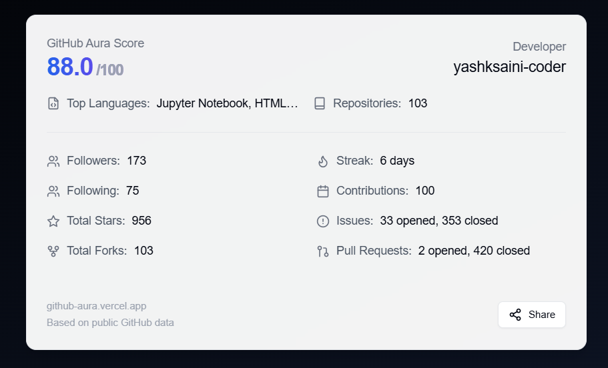Image resolution: width=608 pixels, height=368 pixels.
Task: Click the fork icon for Total Forks
Action: click(53, 251)
